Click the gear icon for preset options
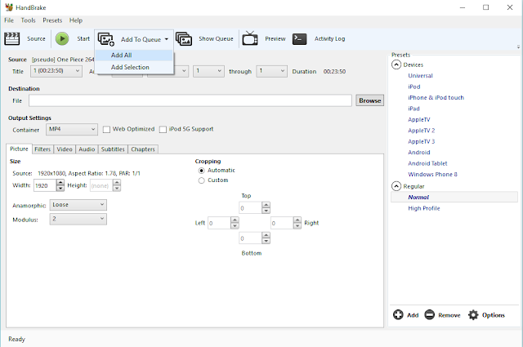The width and height of the screenshot is (523, 347). 473,314
